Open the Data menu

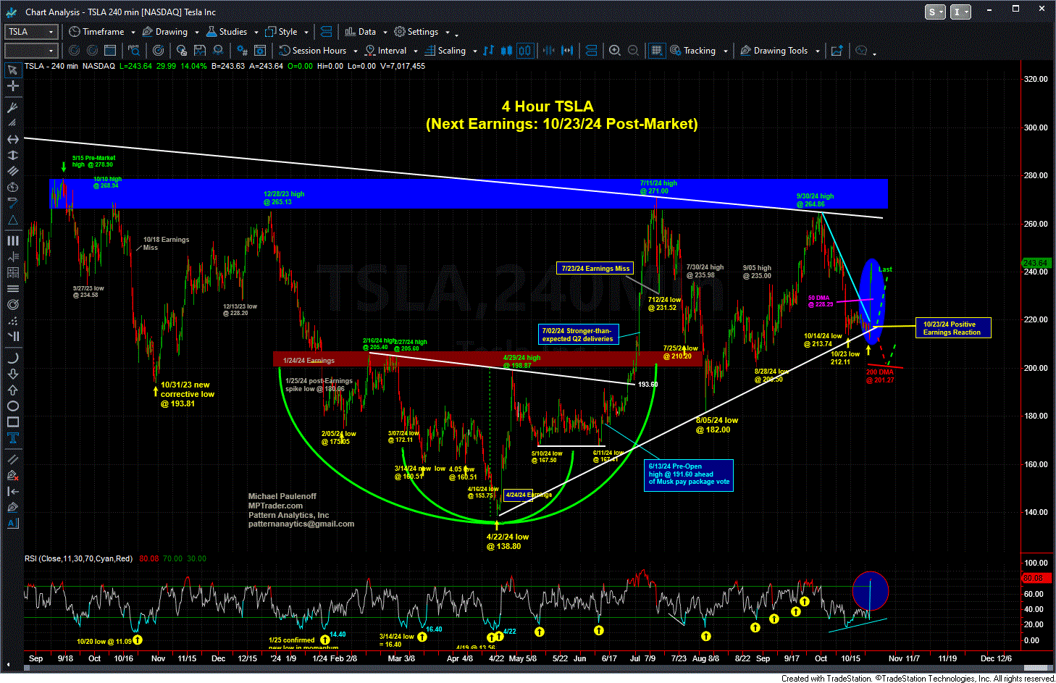(361, 32)
